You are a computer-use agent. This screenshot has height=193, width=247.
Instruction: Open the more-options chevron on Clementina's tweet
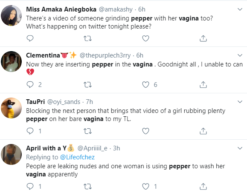tap(240, 55)
